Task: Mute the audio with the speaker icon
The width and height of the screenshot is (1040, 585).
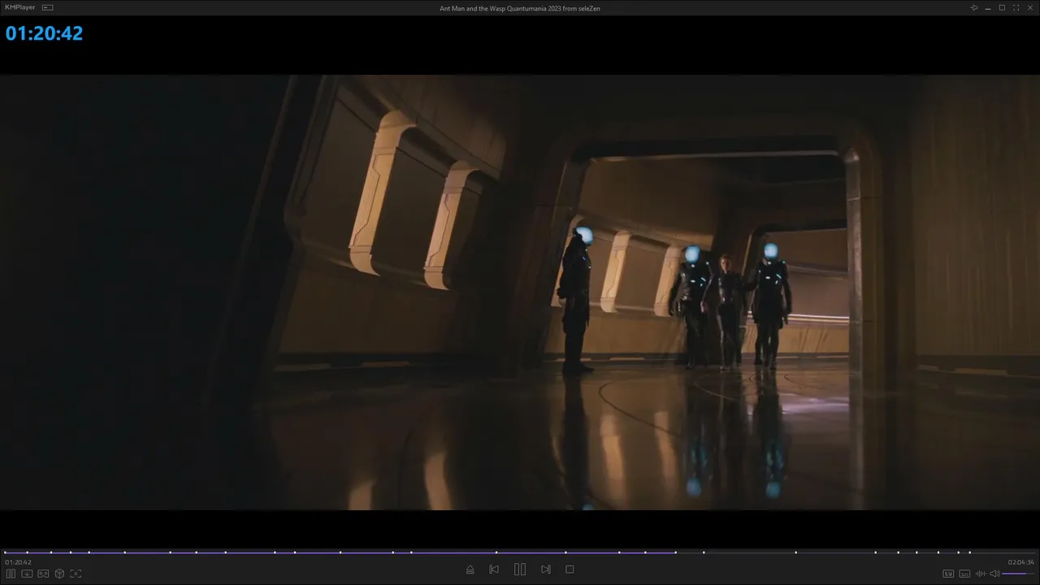Action: point(994,574)
